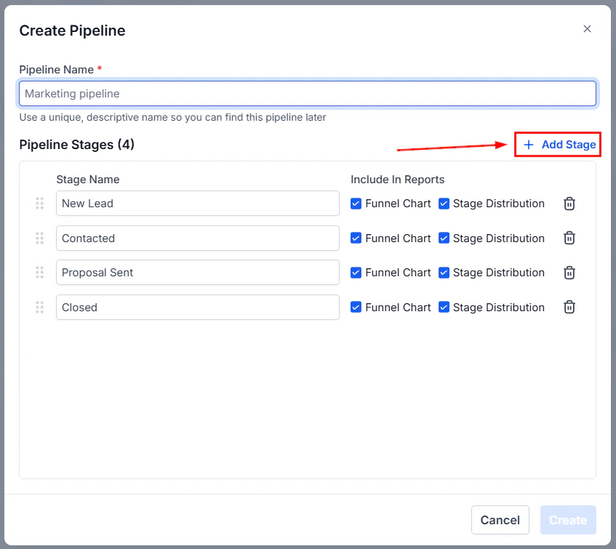Click the plus icon next to Add Stage

coord(529,145)
